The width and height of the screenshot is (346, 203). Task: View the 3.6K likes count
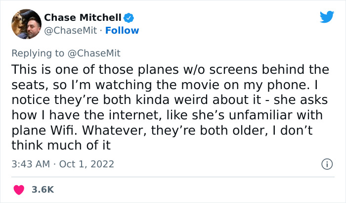click(43, 190)
